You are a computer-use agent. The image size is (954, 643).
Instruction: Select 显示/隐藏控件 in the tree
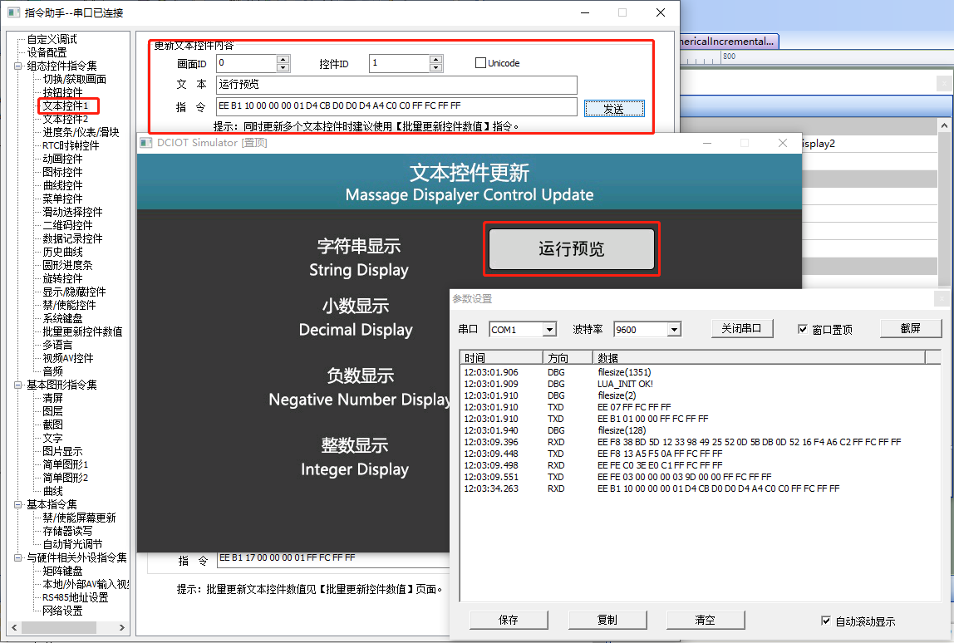point(74,292)
